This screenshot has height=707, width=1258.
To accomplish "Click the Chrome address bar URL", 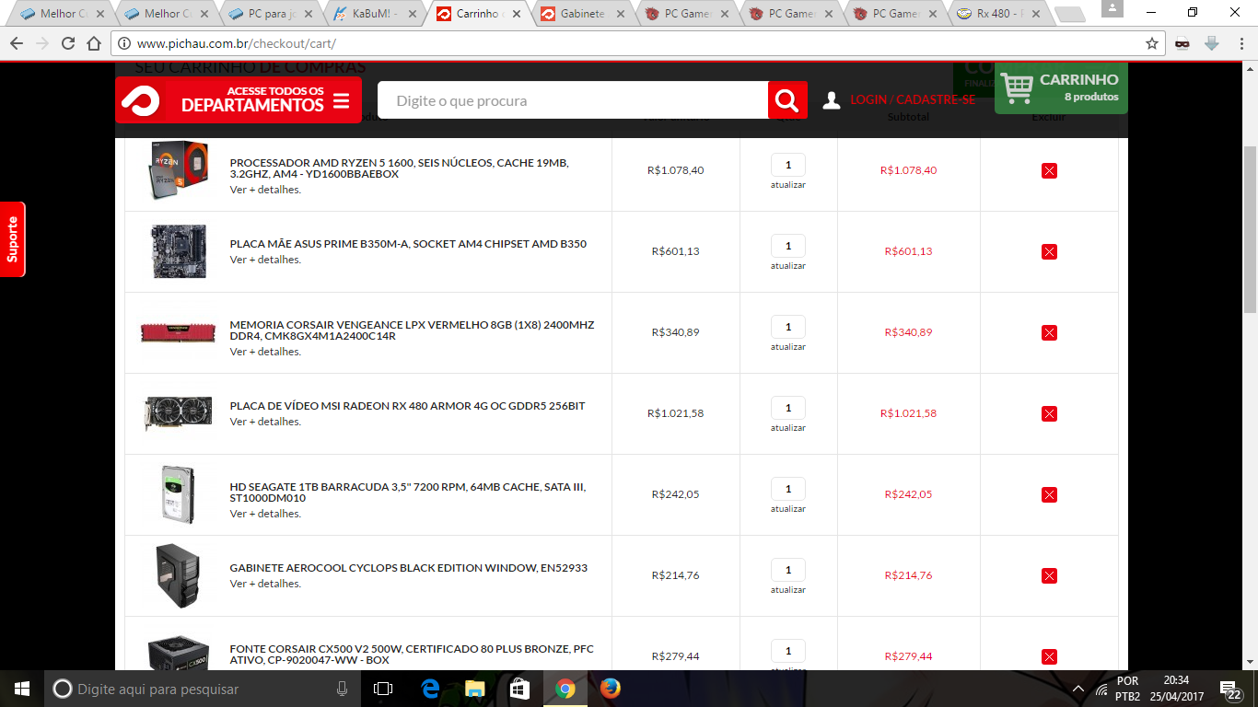I will click(x=236, y=43).
